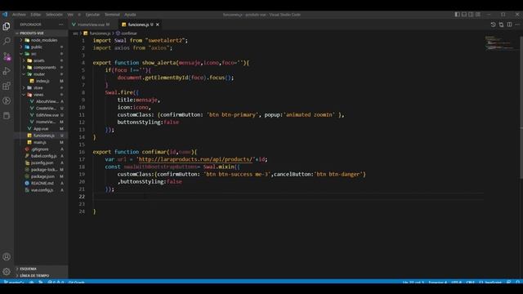Open the Run and Debug view

tap(7, 71)
